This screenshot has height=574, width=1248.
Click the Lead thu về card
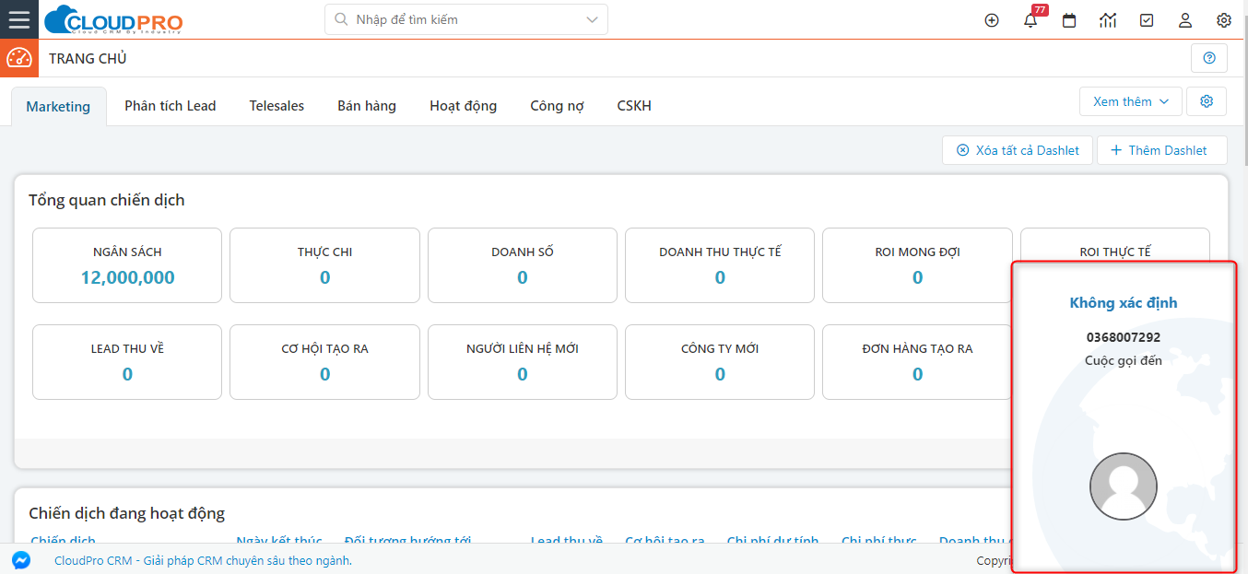coord(127,362)
